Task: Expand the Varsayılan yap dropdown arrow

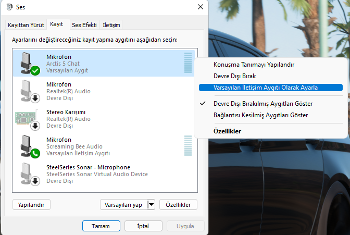Action: pyautogui.click(x=152, y=205)
